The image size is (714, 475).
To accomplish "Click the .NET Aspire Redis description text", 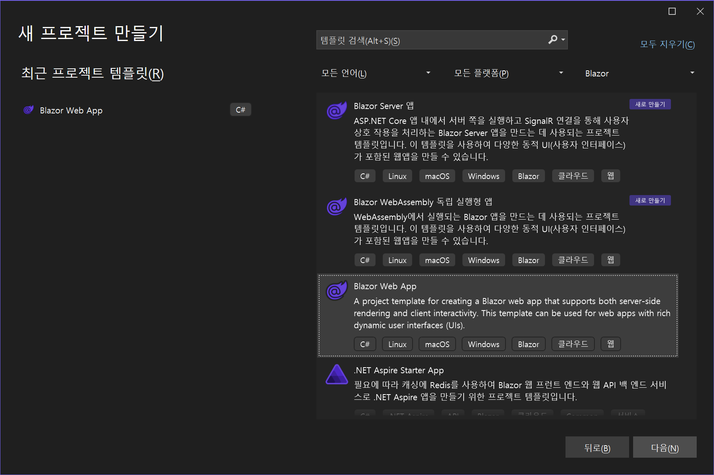I will coord(510,391).
